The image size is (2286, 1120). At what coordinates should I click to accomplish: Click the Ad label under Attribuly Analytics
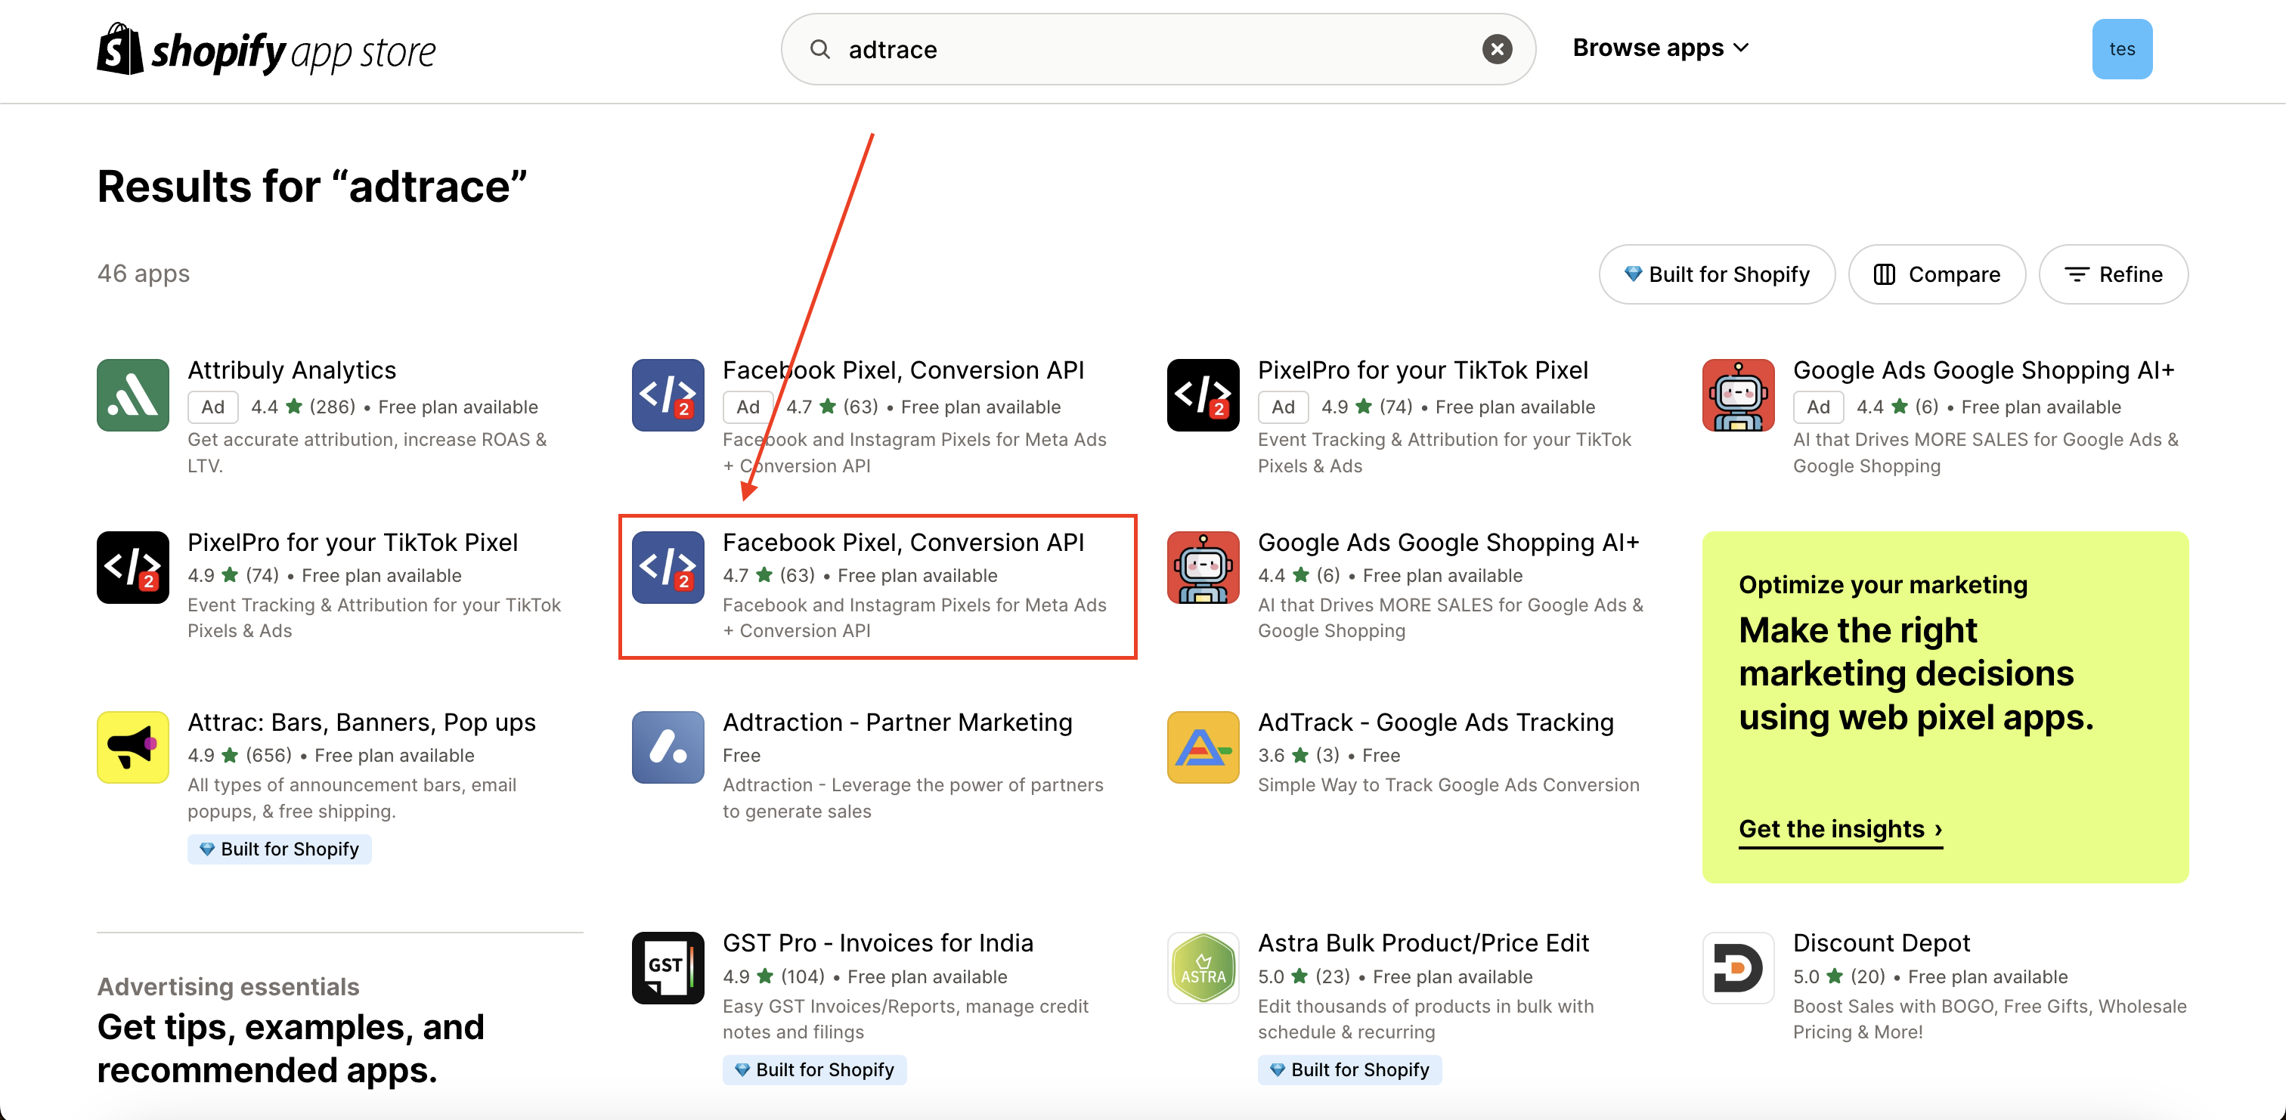[x=213, y=407]
